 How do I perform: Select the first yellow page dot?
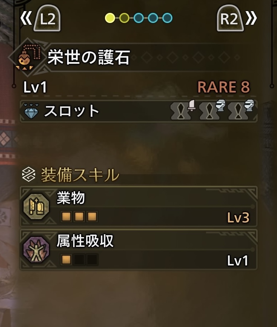pos(110,18)
